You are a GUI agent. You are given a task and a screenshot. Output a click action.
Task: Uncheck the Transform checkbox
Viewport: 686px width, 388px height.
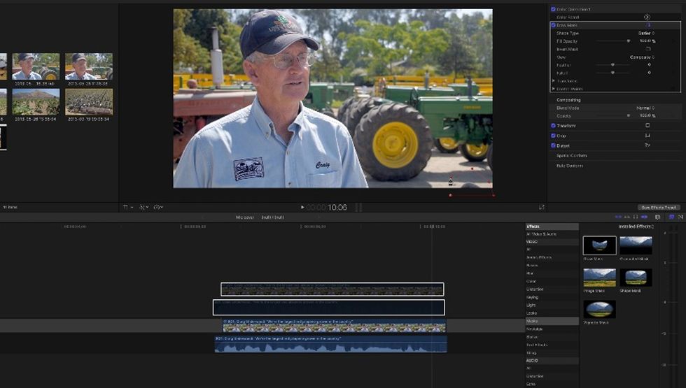point(553,126)
